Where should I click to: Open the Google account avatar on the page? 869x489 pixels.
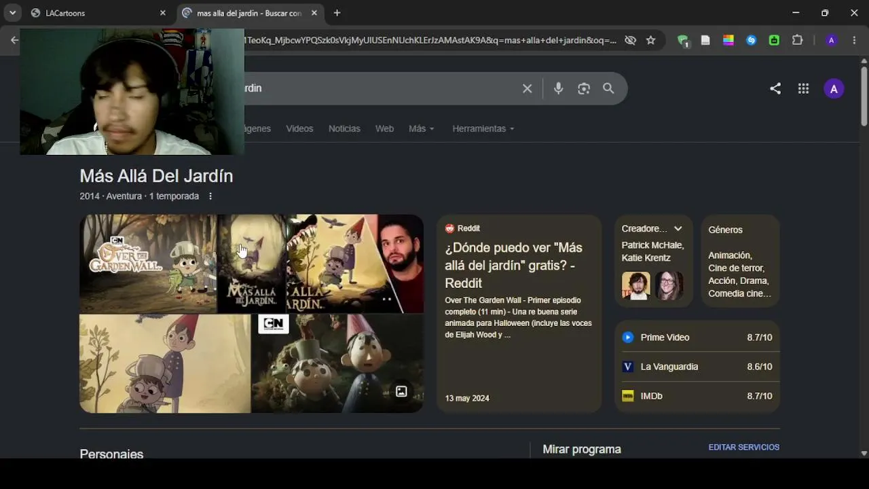[x=834, y=88]
